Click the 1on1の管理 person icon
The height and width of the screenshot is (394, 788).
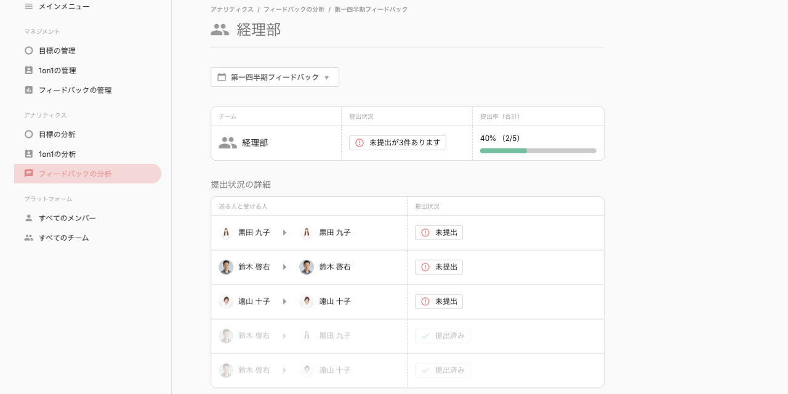(28, 70)
